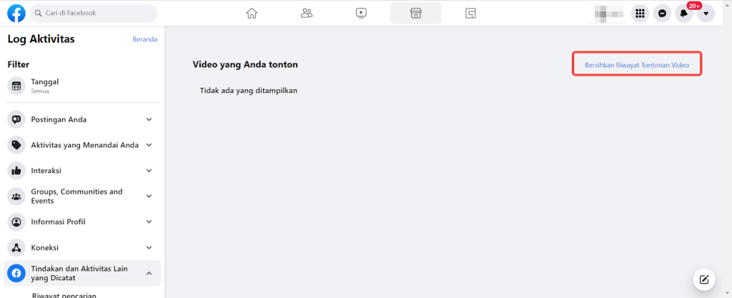Collapse Tindakan dan Aktivitas Lain yang Dicatat

click(x=149, y=273)
